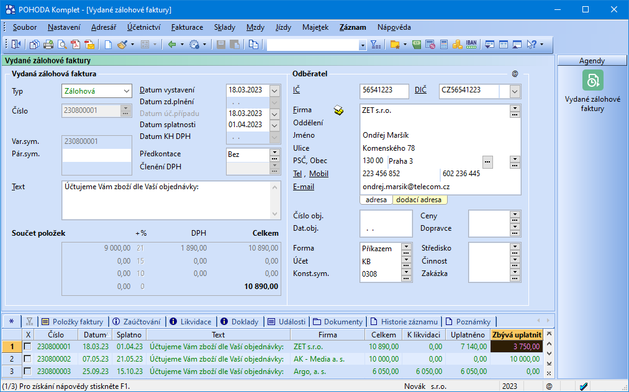Open the toolbar search combo box dropdown

click(x=363, y=45)
